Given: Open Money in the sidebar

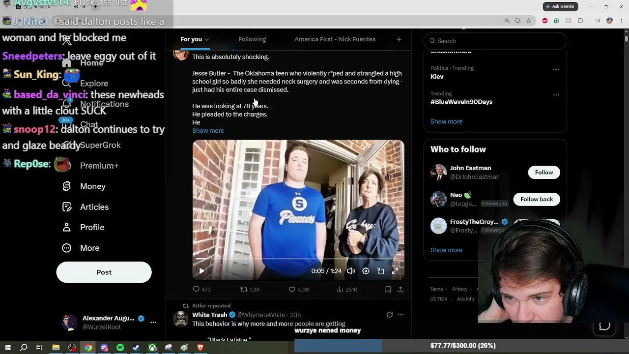Looking at the screenshot, I should pyautogui.click(x=84, y=186).
